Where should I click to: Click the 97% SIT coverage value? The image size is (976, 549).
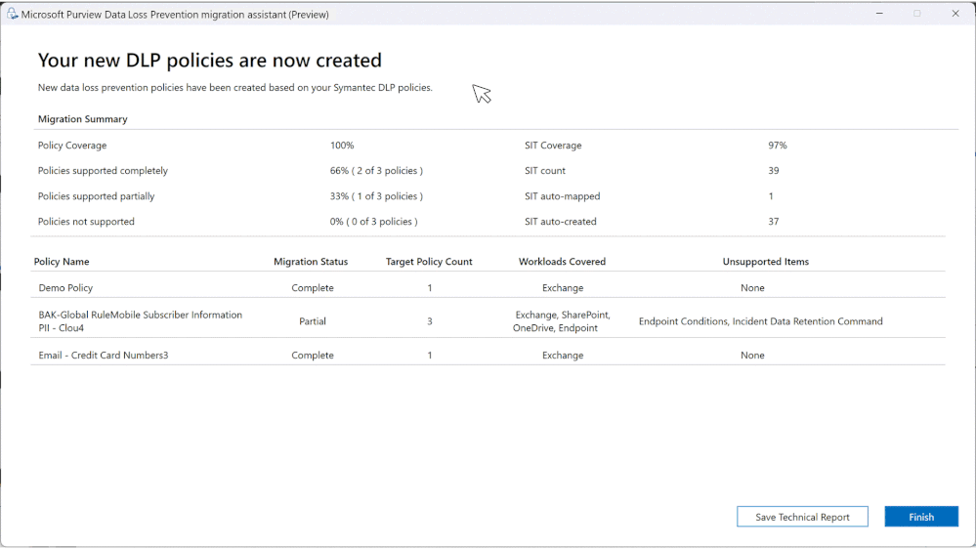coord(778,145)
